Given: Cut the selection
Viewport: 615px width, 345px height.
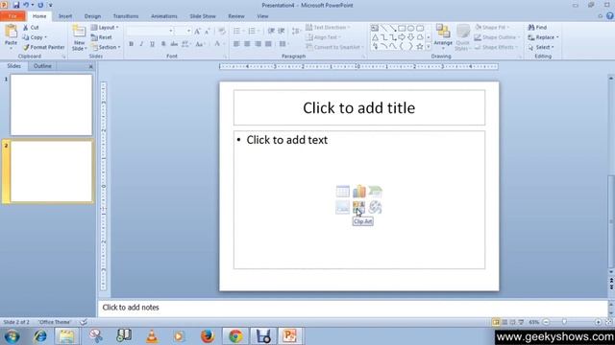Looking at the screenshot, I should tap(31, 28).
